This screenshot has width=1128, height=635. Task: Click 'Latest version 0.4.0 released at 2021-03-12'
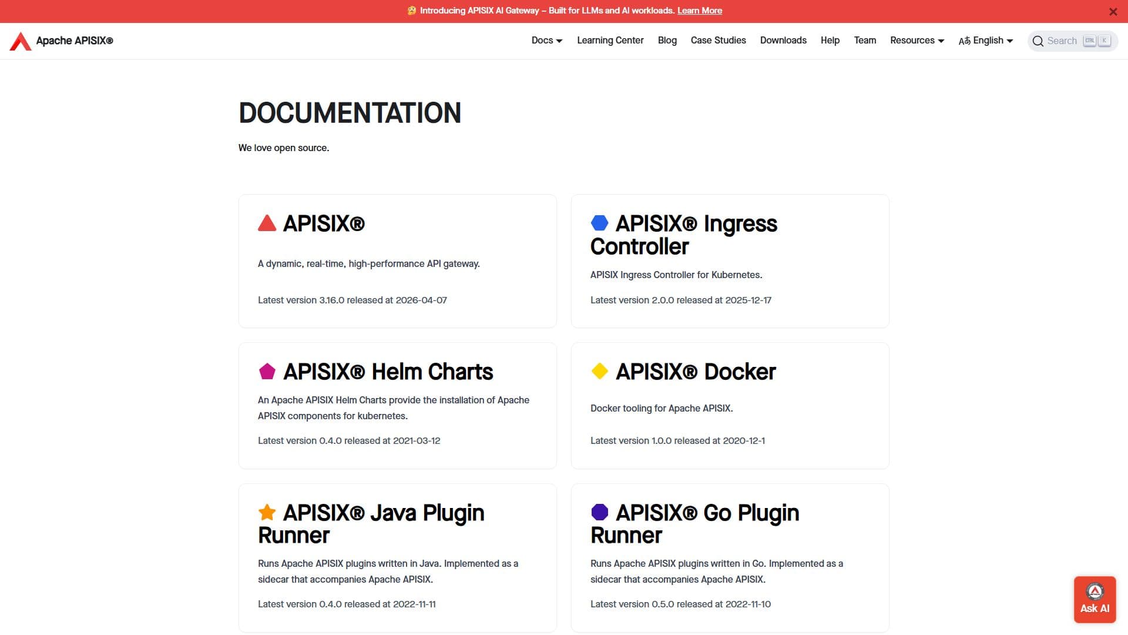[349, 440]
